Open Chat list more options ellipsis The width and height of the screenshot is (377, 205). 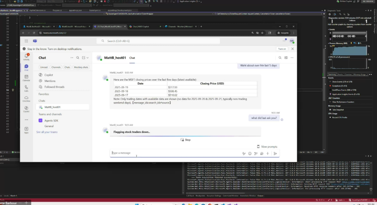72,58
